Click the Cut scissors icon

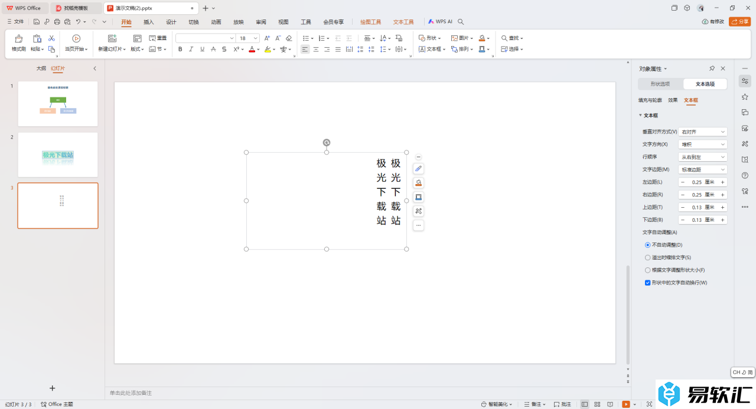(x=51, y=38)
